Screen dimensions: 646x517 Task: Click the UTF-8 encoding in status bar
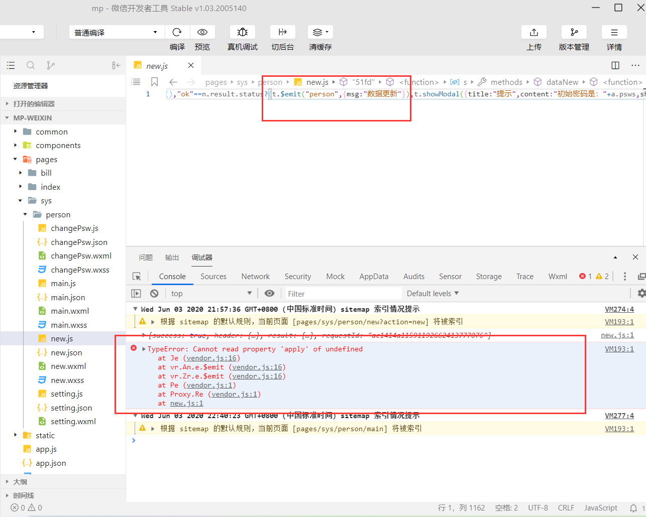(x=538, y=508)
